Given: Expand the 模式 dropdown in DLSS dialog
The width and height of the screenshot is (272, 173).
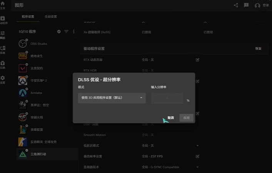Looking at the screenshot, I should point(112,98).
